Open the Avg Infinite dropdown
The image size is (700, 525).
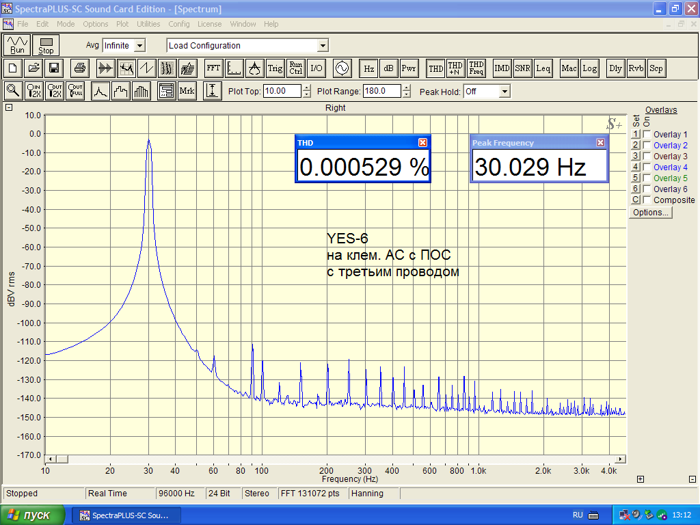pyautogui.click(x=139, y=46)
